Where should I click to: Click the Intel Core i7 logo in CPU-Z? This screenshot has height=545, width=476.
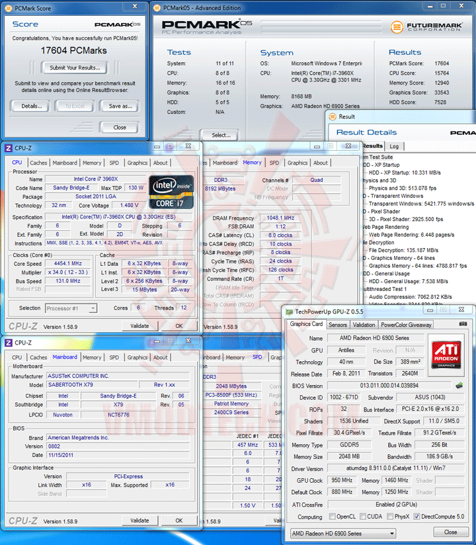[x=171, y=192]
